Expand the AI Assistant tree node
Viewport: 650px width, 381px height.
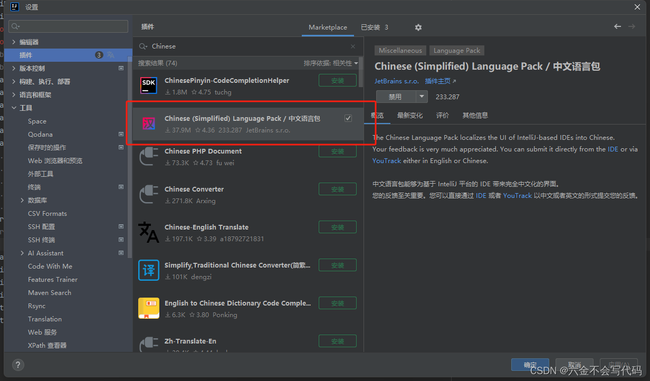click(22, 253)
